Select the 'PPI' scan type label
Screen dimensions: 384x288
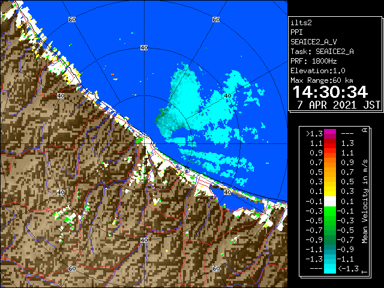click(x=296, y=32)
